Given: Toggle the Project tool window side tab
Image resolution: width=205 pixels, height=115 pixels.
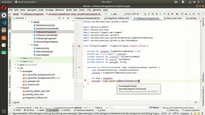Looking at the screenshot, I should [x=10, y=23].
